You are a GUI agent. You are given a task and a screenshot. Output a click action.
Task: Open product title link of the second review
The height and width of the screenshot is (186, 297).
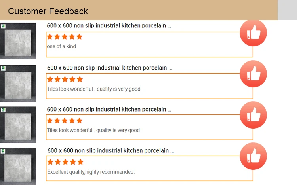pos(109,68)
